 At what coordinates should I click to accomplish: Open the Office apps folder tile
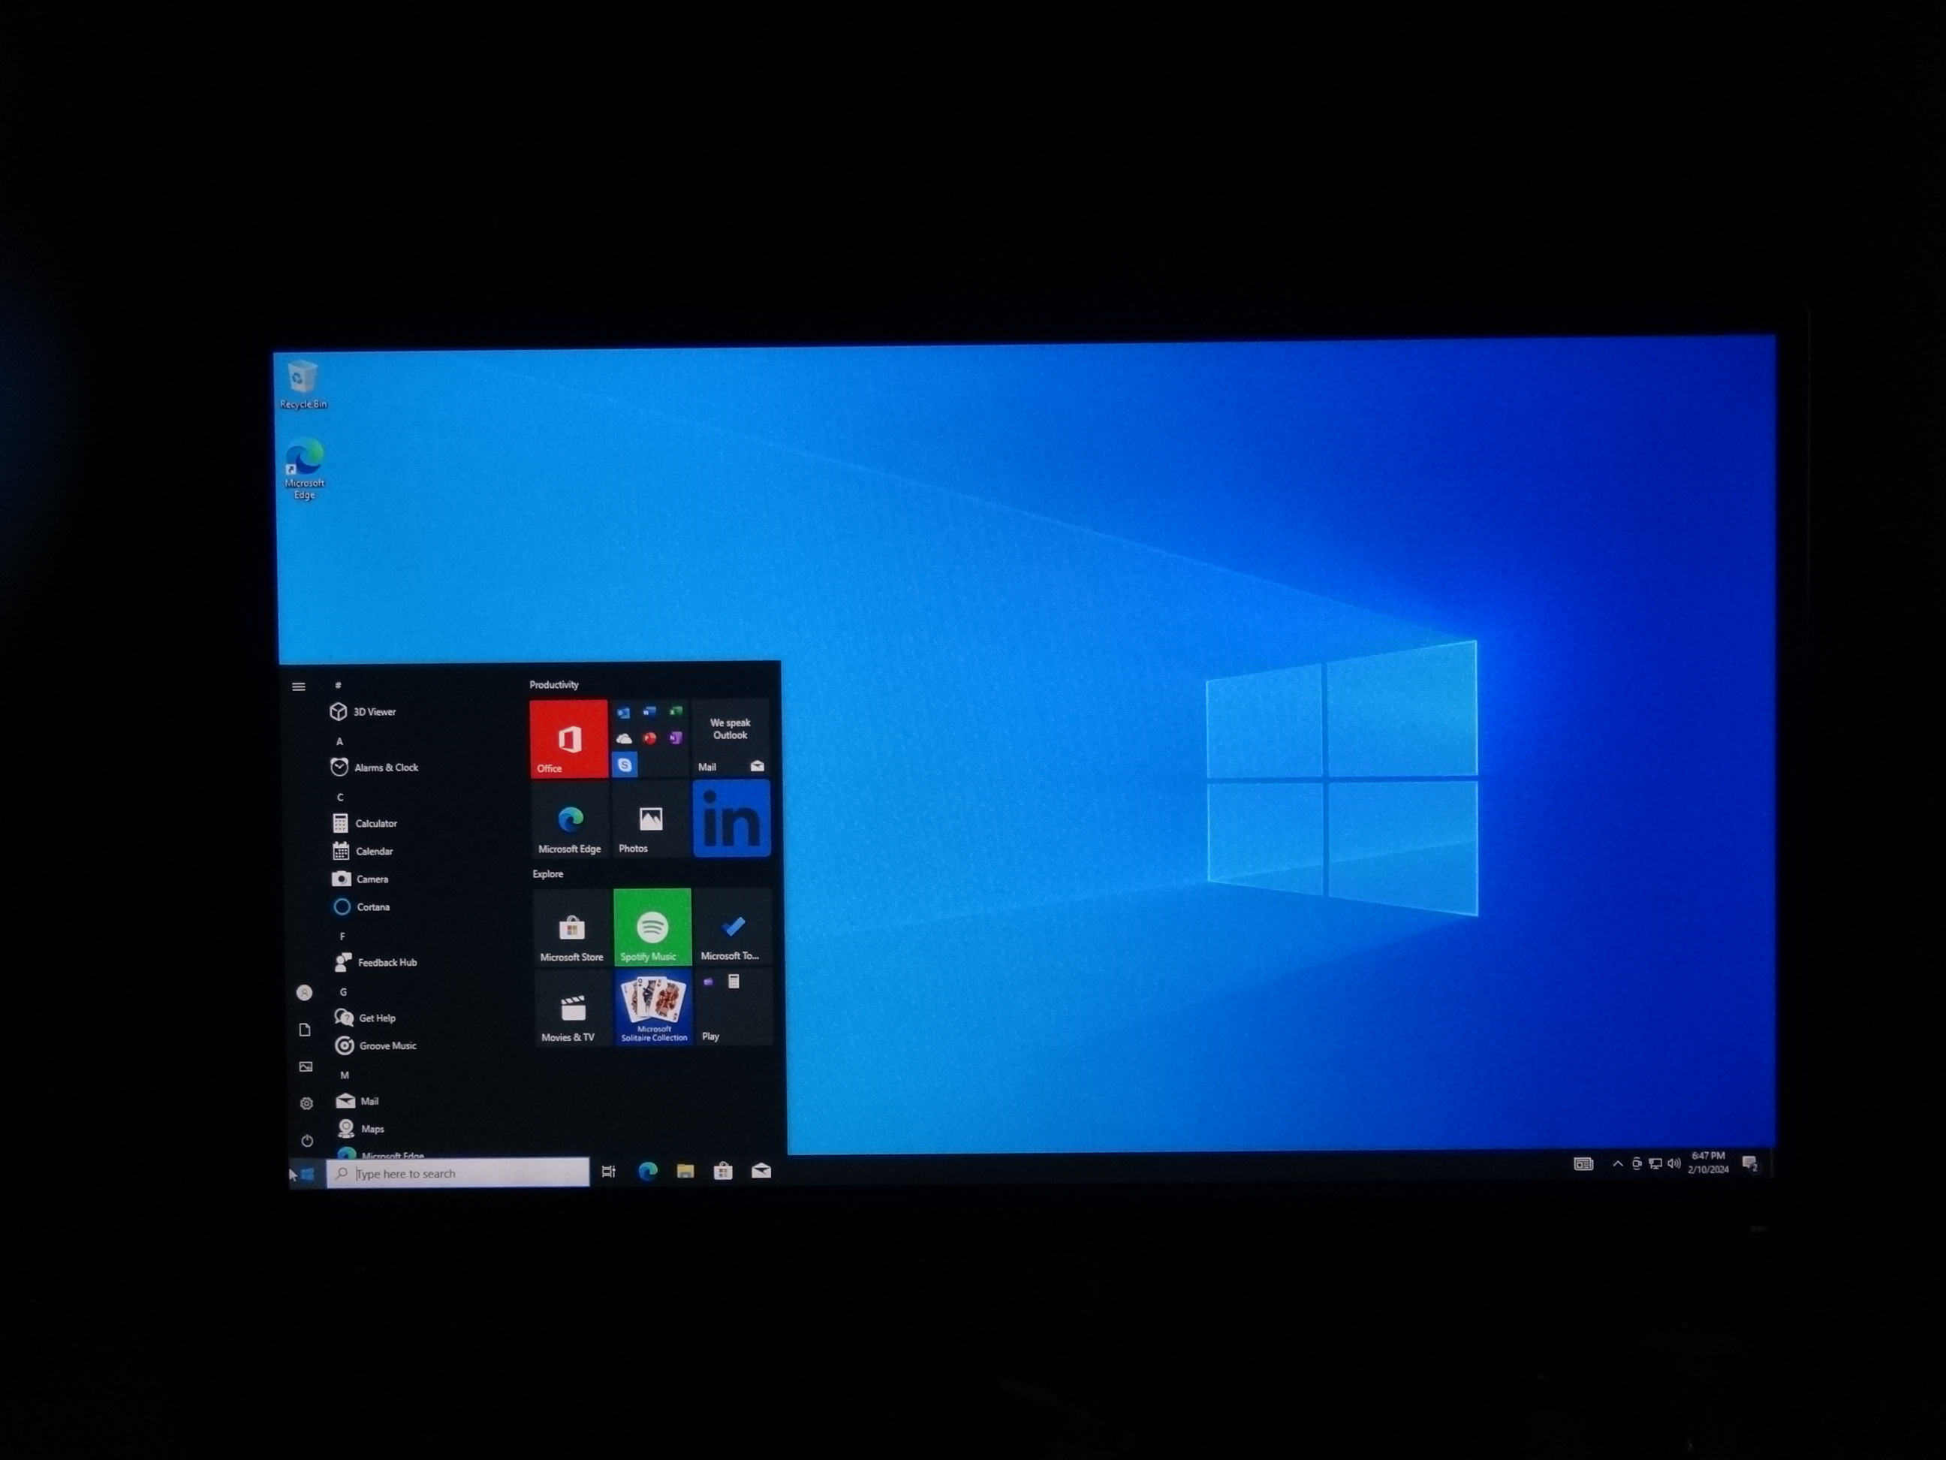coord(649,738)
